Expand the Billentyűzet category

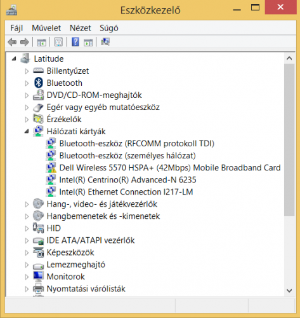(27, 71)
